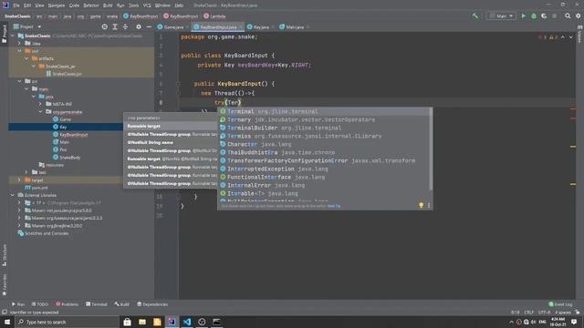Image resolution: width=584 pixels, height=328 pixels.
Task: Choose InterruptedException completion suggestion
Action: tap(324, 169)
